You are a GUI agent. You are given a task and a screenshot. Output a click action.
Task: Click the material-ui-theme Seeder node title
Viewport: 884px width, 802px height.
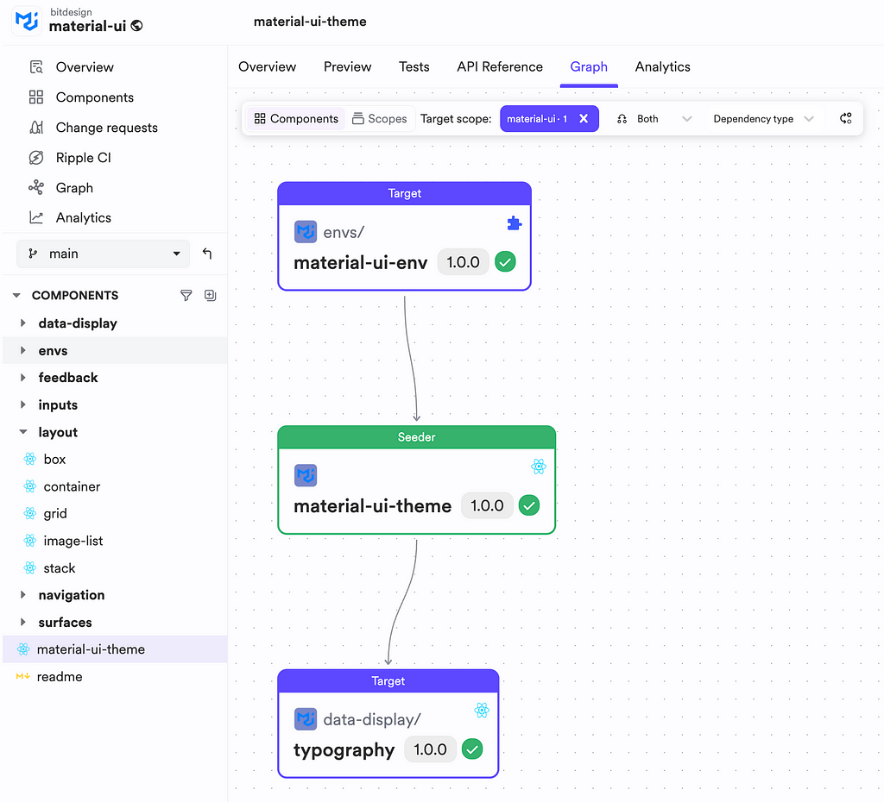(x=372, y=506)
